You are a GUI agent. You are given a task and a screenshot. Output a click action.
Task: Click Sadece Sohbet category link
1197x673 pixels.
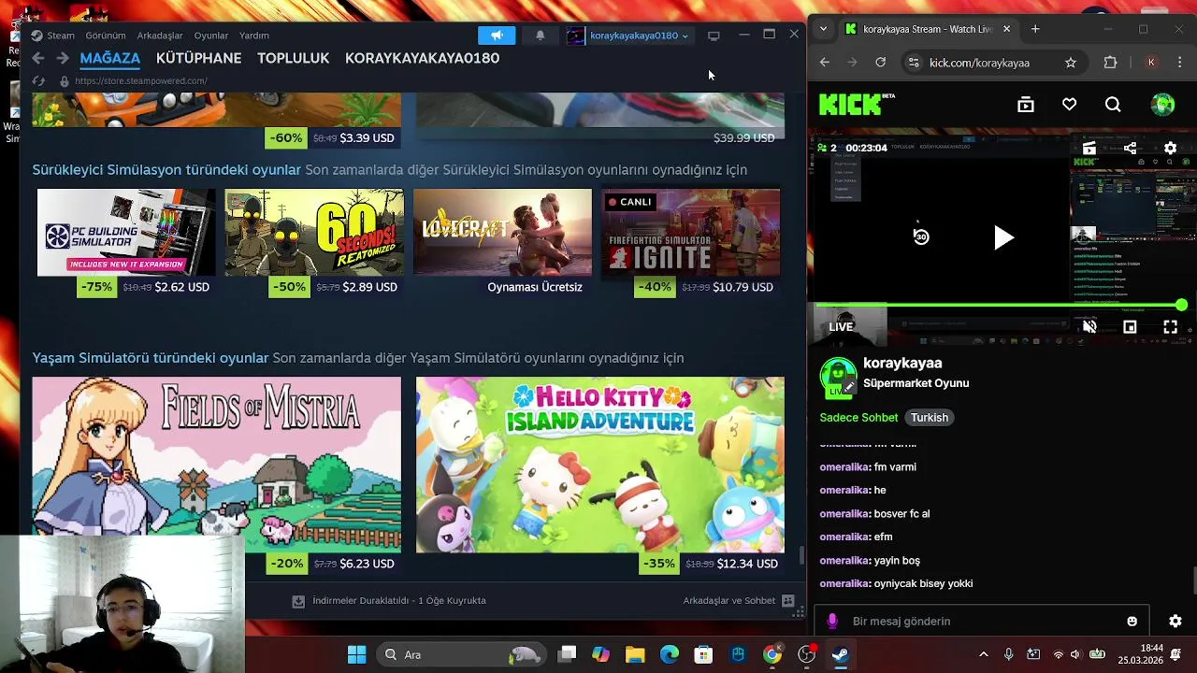click(x=858, y=418)
